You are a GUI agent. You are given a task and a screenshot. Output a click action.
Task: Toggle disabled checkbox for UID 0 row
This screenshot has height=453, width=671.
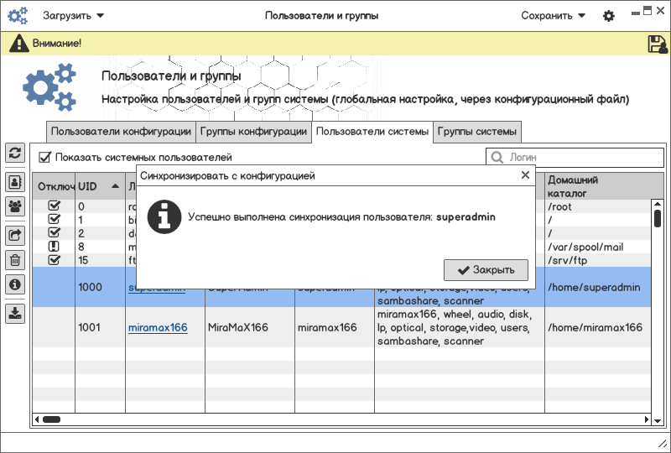(55, 206)
